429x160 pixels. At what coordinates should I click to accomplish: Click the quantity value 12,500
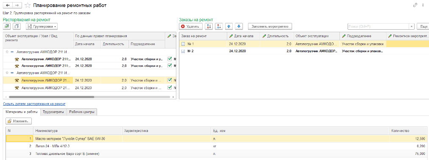(x=420, y=139)
